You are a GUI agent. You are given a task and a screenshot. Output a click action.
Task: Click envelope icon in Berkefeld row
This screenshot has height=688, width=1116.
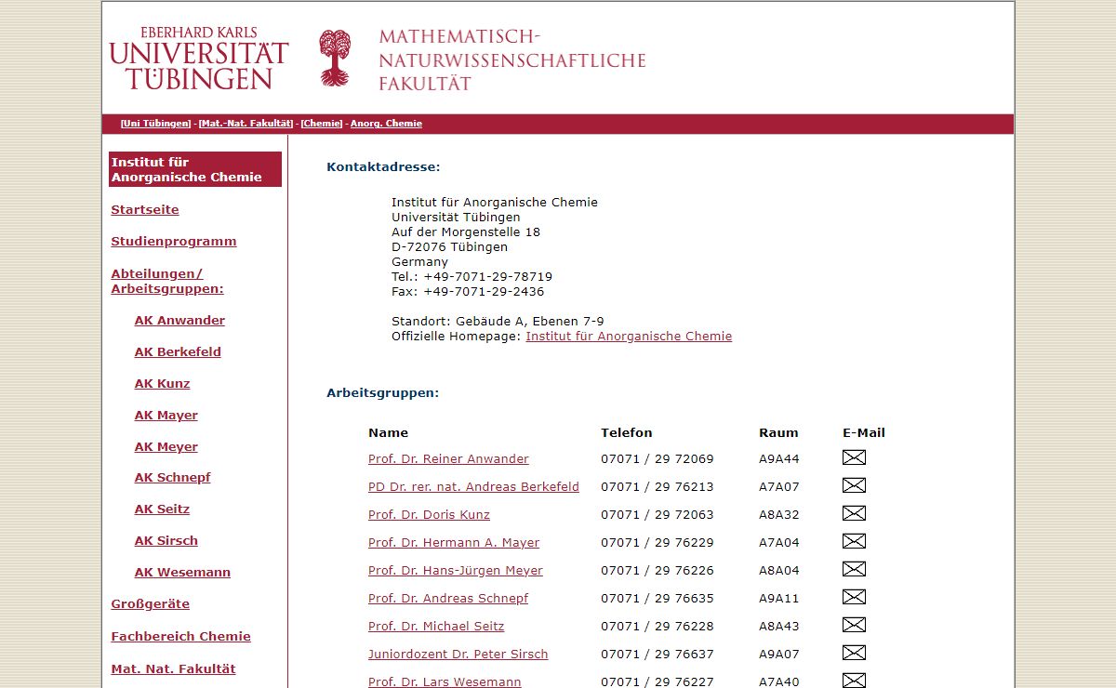click(854, 485)
